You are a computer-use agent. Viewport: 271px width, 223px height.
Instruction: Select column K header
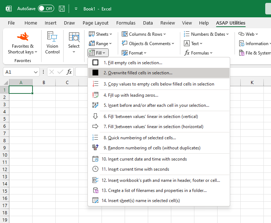click(x=252, y=83)
